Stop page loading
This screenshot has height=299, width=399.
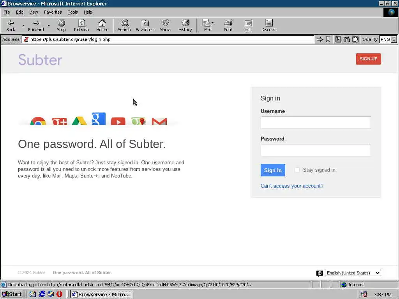tap(61, 25)
